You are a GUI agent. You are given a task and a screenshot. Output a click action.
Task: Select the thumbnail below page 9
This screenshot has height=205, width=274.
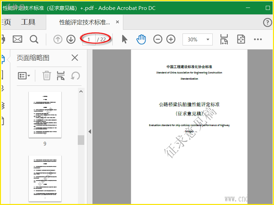coord(45,178)
